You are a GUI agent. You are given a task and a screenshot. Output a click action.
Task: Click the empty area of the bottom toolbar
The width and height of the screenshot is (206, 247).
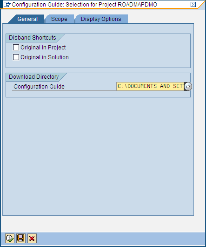click(x=121, y=239)
